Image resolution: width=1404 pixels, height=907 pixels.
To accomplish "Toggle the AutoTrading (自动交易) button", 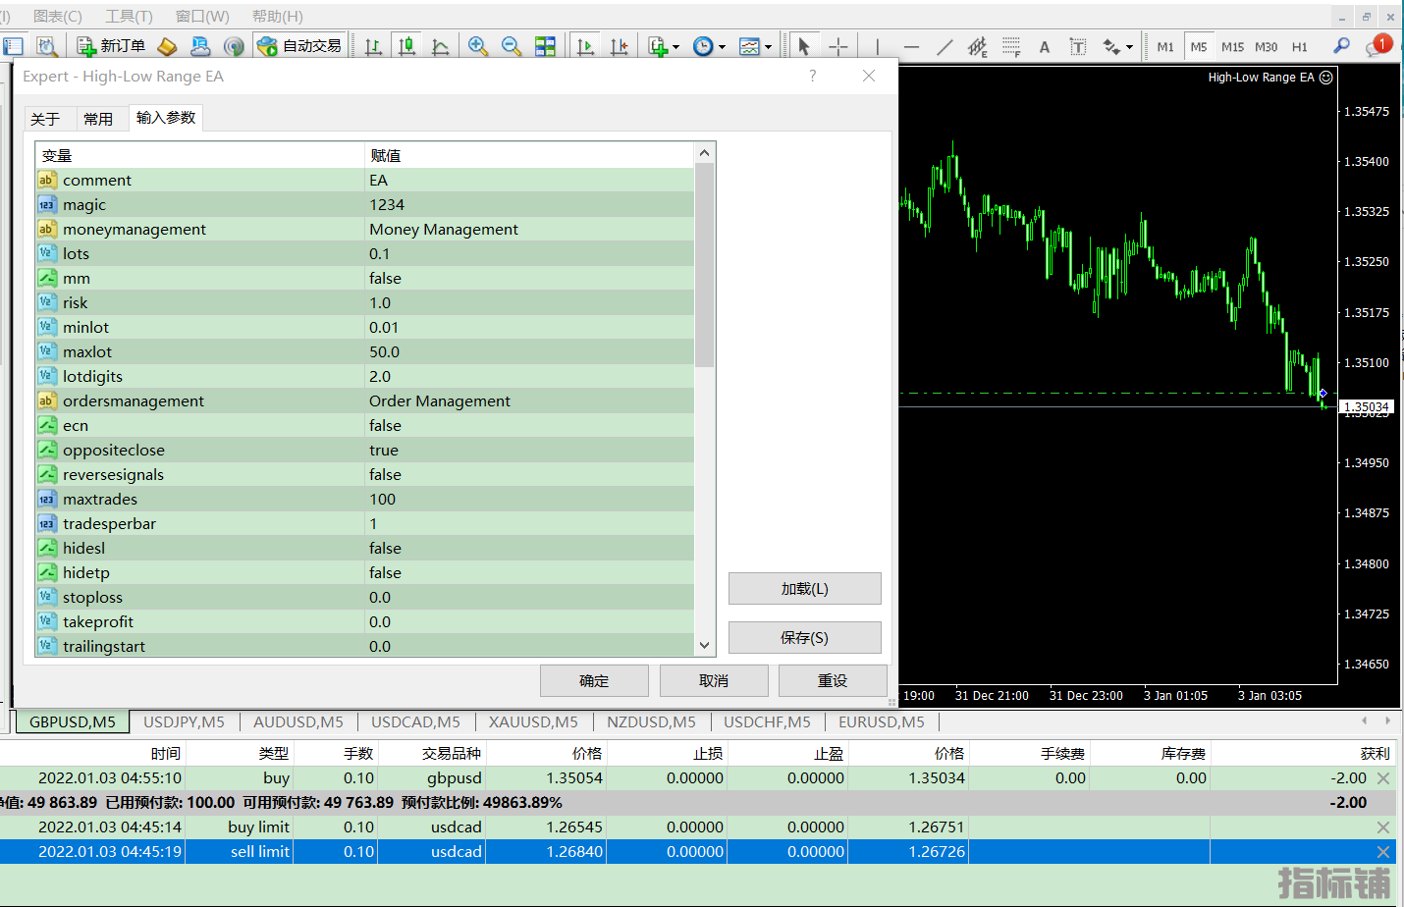I will [299, 46].
